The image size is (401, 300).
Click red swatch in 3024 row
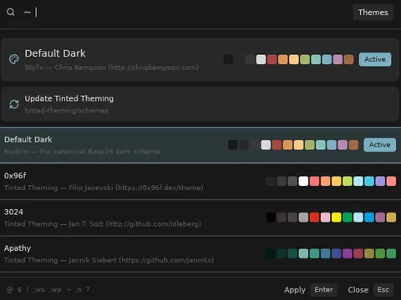point(314,217)
